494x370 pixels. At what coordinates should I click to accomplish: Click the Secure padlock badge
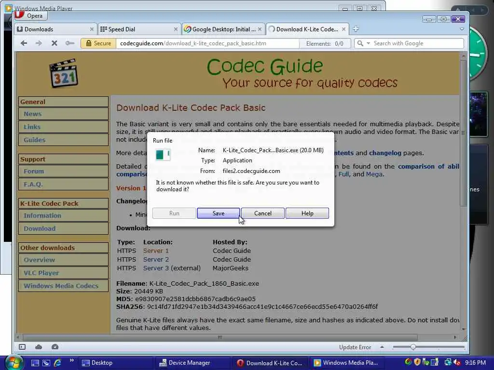click(x=98, y=43)
